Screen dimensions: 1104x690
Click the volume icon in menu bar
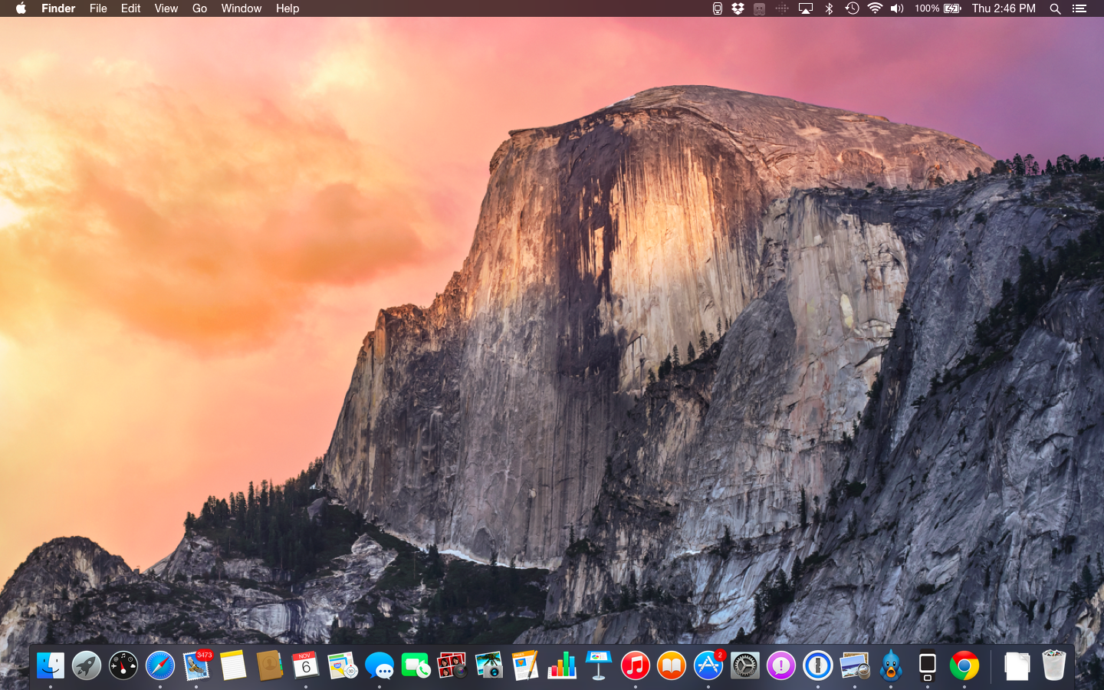pos(897,8)
